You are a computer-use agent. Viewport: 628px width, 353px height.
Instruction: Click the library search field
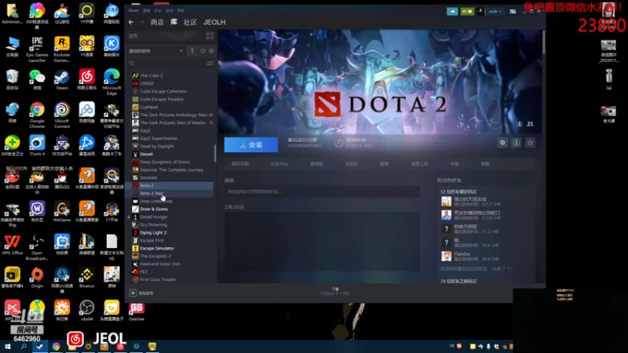point(166,64)
